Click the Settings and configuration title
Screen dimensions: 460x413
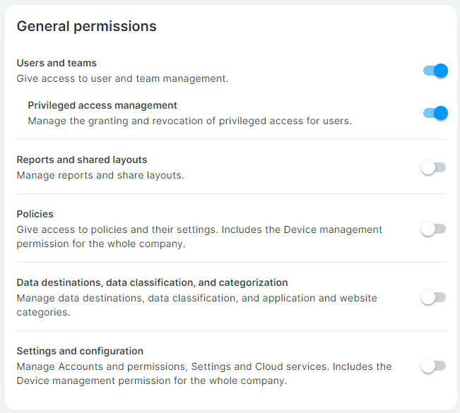[80, 351]
